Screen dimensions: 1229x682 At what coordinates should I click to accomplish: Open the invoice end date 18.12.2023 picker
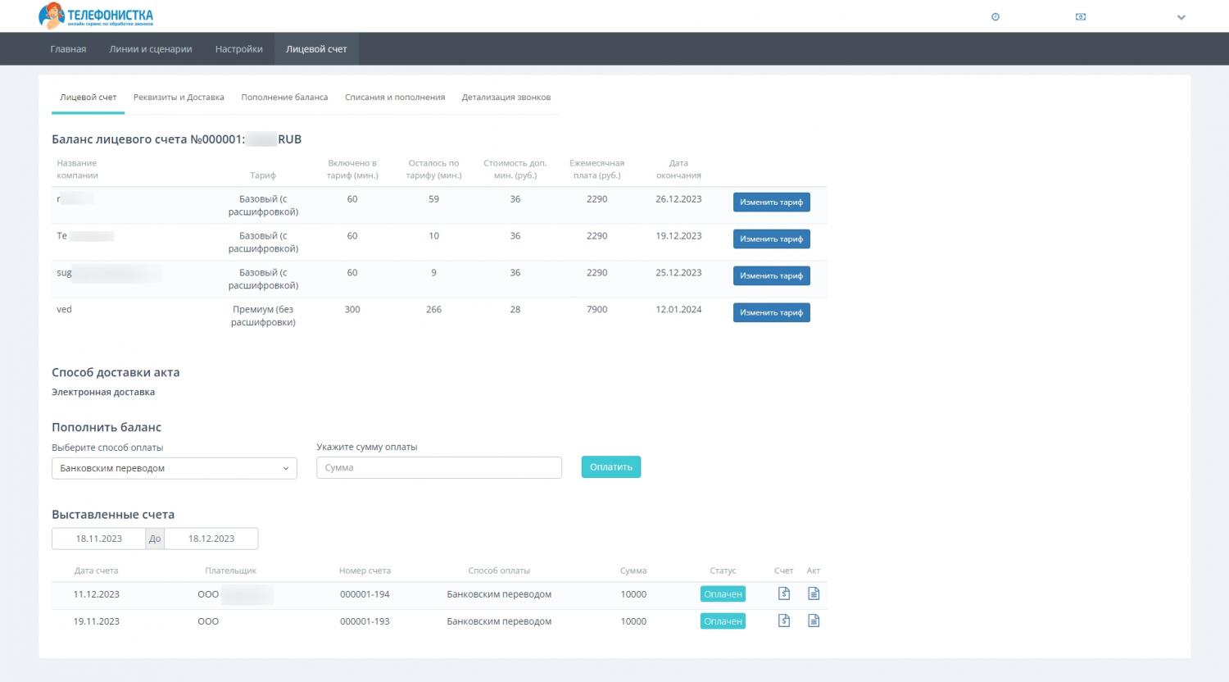tap(211, 539)
